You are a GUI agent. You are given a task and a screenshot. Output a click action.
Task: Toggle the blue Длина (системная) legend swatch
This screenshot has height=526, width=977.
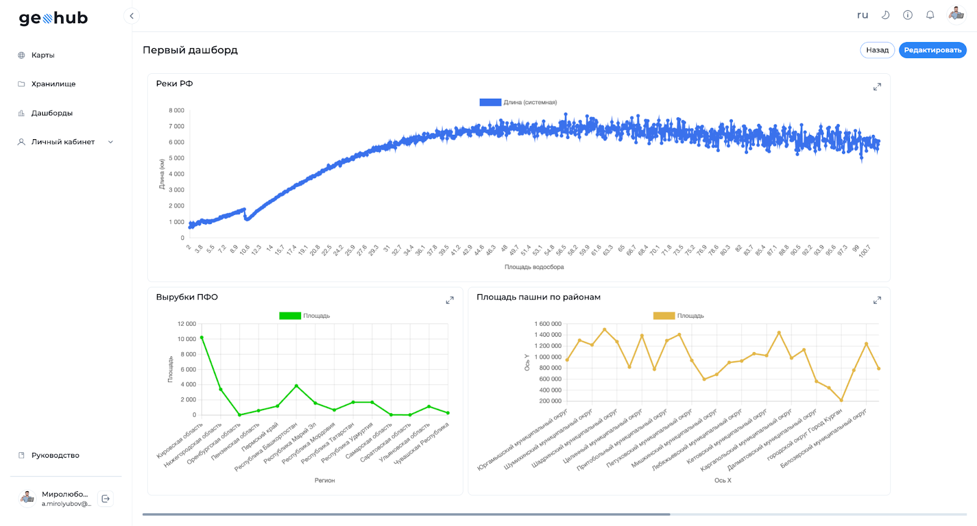click(x=490, y=103)
